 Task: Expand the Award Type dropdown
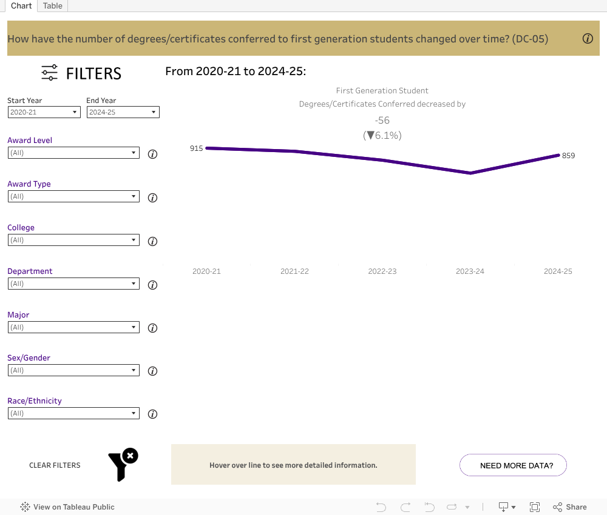coord(73,196)
